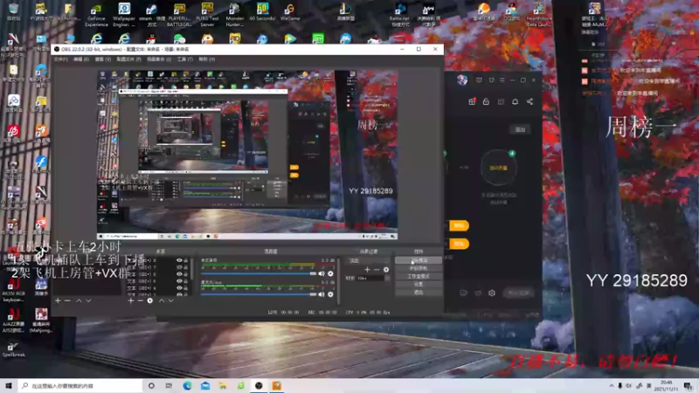The height and width of the screenshot is (393, 699).
Task: Move selected scene up
Action: point(79,300)
